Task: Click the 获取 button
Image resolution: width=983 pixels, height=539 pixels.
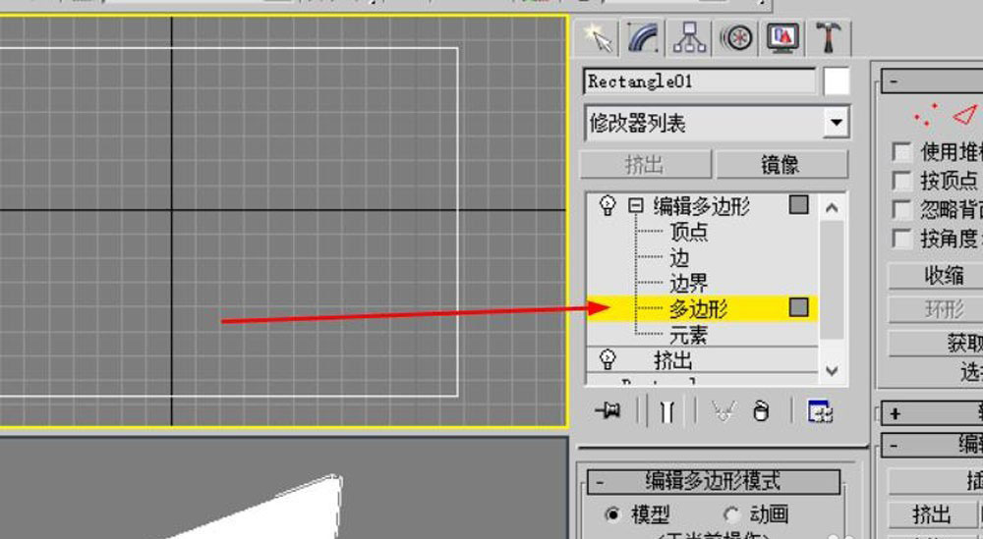Action: click(x=937, y=343)
